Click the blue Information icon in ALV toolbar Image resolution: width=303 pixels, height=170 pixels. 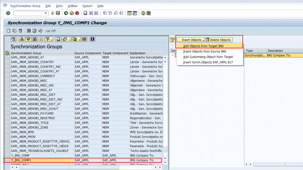(x=93, y=39)
